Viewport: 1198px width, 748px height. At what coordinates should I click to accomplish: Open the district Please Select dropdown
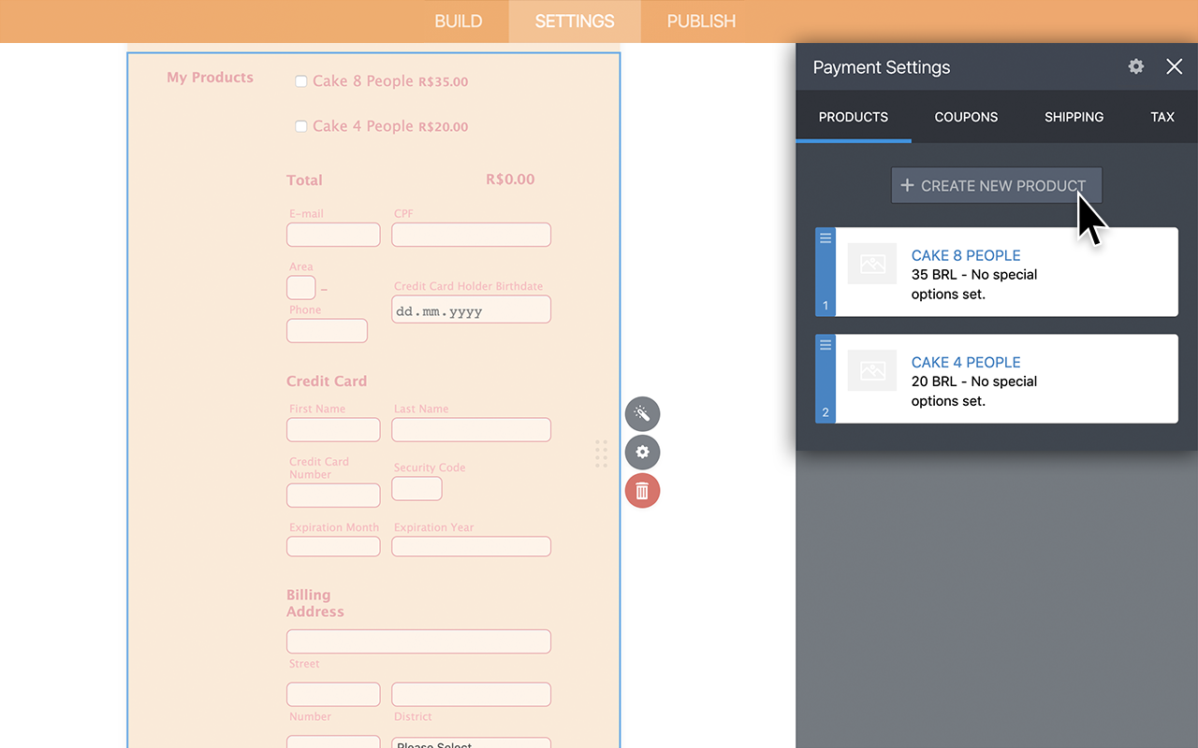(x=471, y=743)
